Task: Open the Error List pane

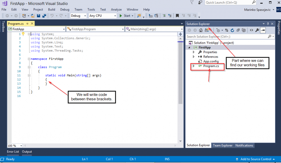Action: (x=13, y=152)
